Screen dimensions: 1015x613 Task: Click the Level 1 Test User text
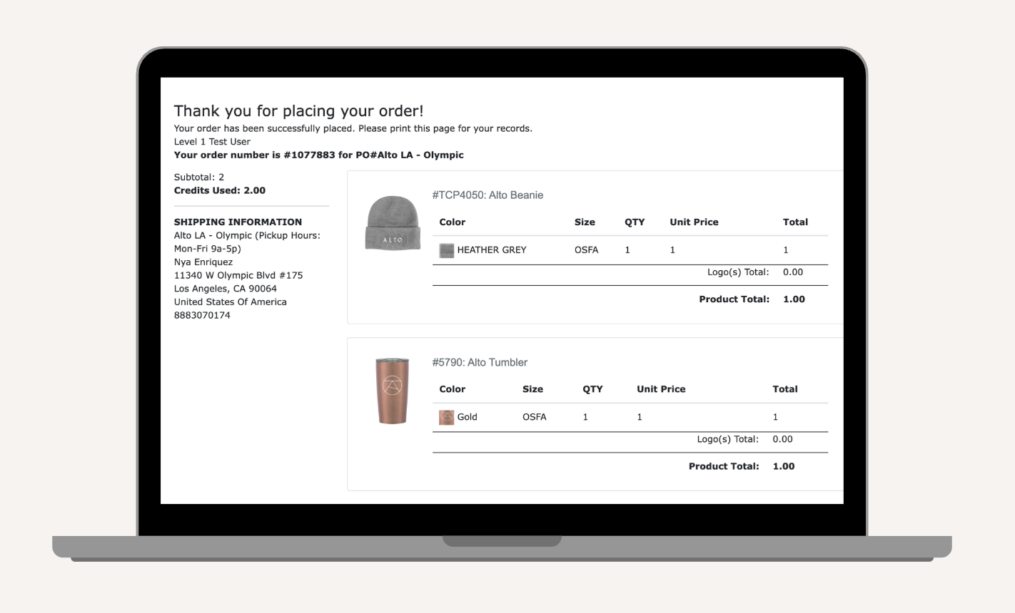click(x=212, y=142)
